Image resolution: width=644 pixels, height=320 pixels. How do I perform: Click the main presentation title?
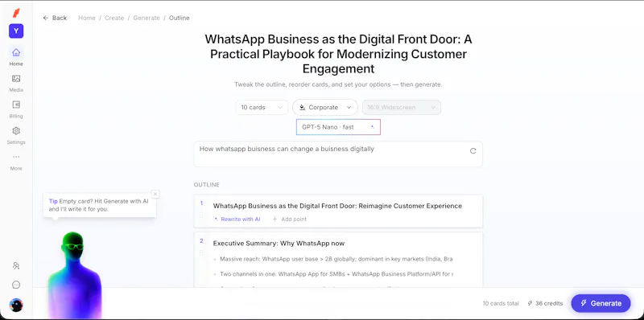[338, 54]
